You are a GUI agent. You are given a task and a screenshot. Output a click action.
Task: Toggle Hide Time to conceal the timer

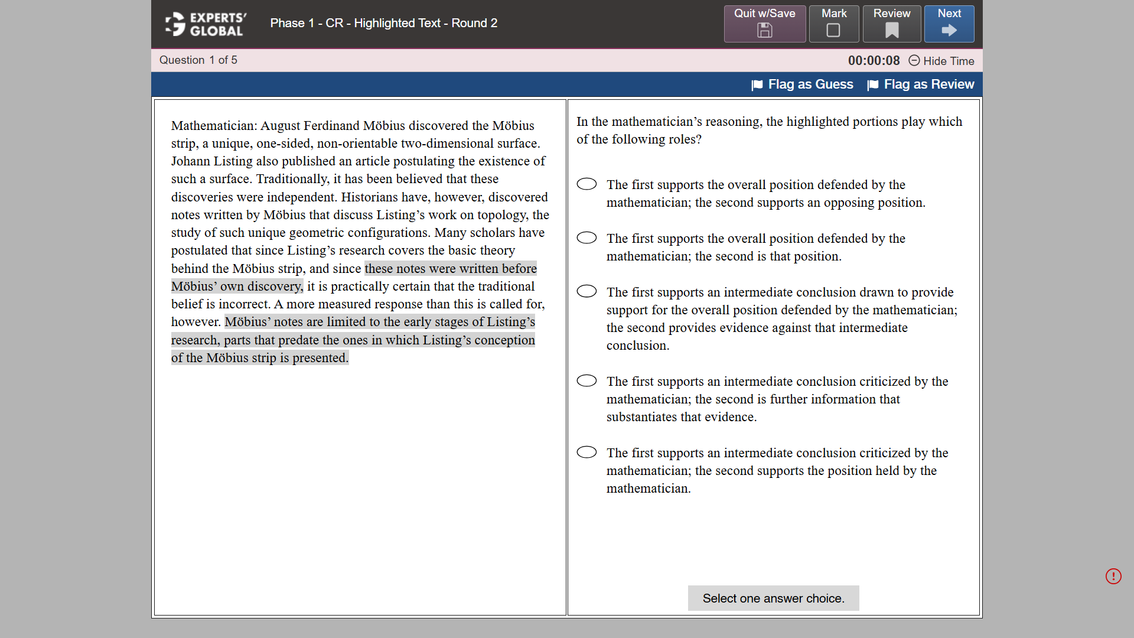949,61
